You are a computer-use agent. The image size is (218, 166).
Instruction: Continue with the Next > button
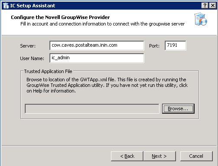(x=159, y=156)
